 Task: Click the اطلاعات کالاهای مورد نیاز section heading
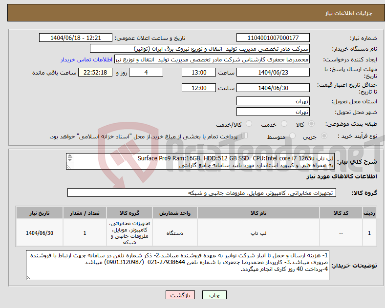pyautogui.click(x=342, y=176)
